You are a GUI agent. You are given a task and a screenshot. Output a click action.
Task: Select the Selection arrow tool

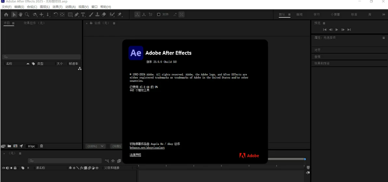[14, 15]
